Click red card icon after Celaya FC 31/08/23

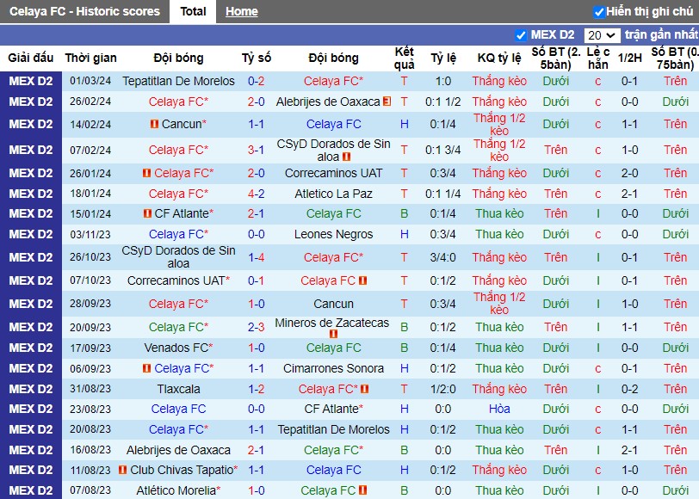click(x=365, y=389)
